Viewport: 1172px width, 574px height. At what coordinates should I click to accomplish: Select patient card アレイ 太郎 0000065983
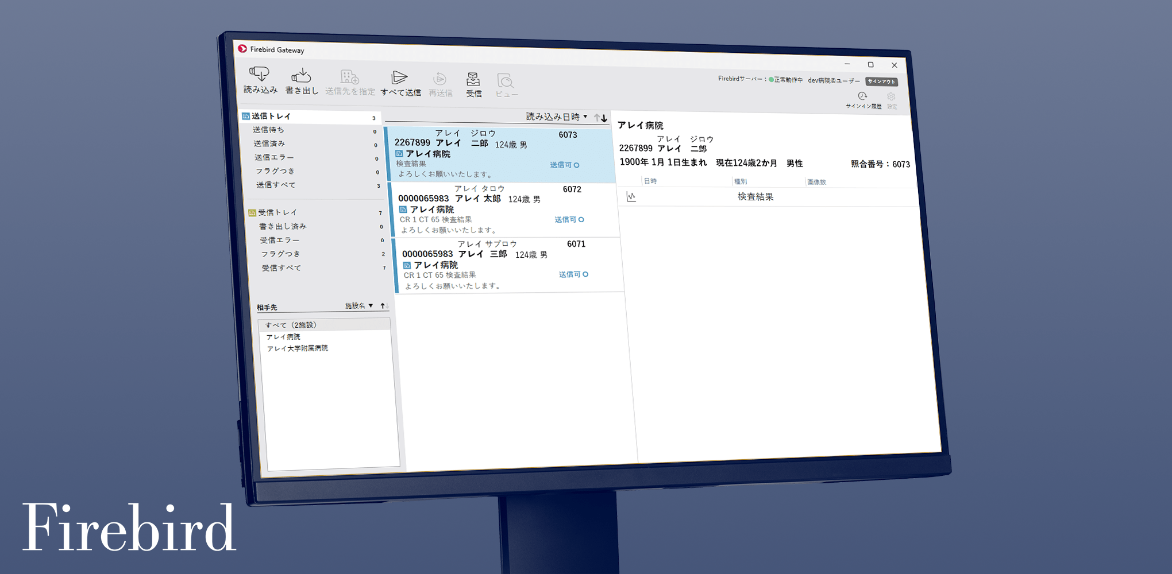pos(504,210)
